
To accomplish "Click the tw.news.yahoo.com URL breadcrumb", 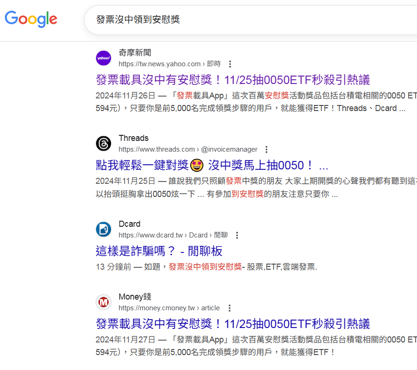I will (170, 64).
